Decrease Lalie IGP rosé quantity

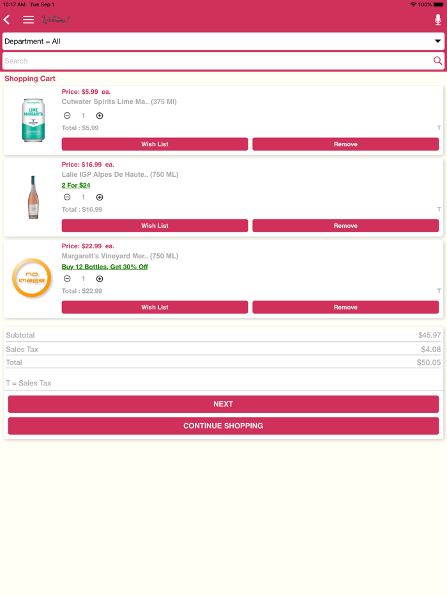tap(67, 198)
